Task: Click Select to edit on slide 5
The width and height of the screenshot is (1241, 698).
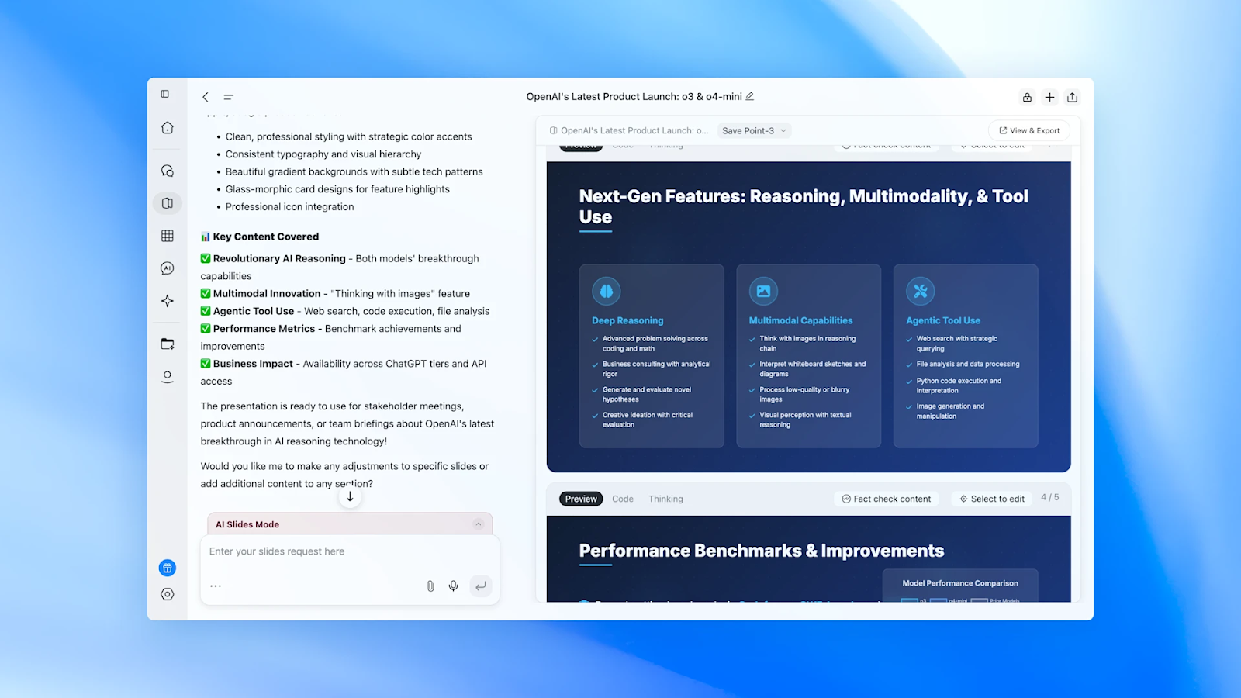Action: (x=992, y=499)
